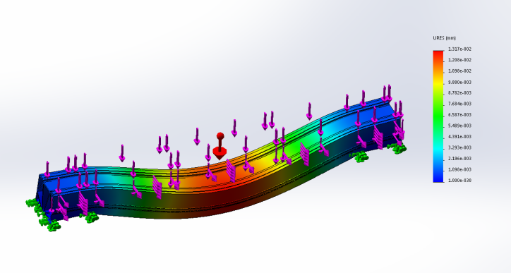Select the dark blue bottom of the color legend bar
The image size is (511, 273).
click(438, 178)
